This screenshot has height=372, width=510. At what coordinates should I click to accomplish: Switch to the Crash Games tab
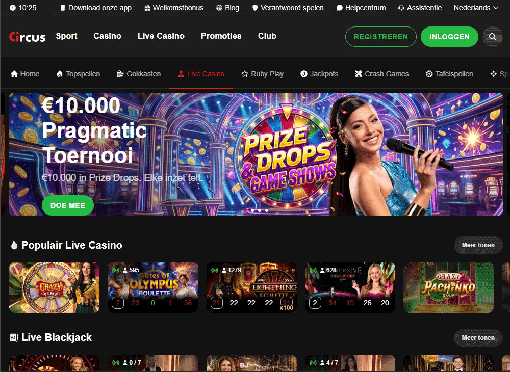[382, 74]
